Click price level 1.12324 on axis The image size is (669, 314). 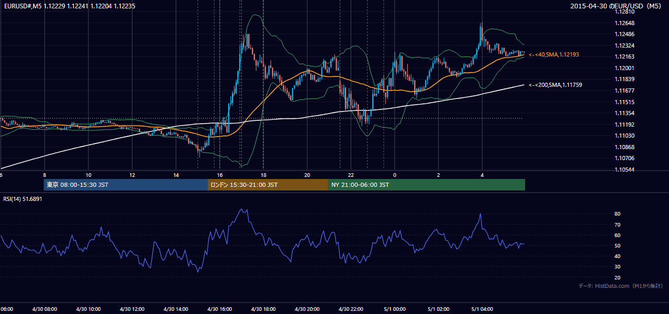625,46
